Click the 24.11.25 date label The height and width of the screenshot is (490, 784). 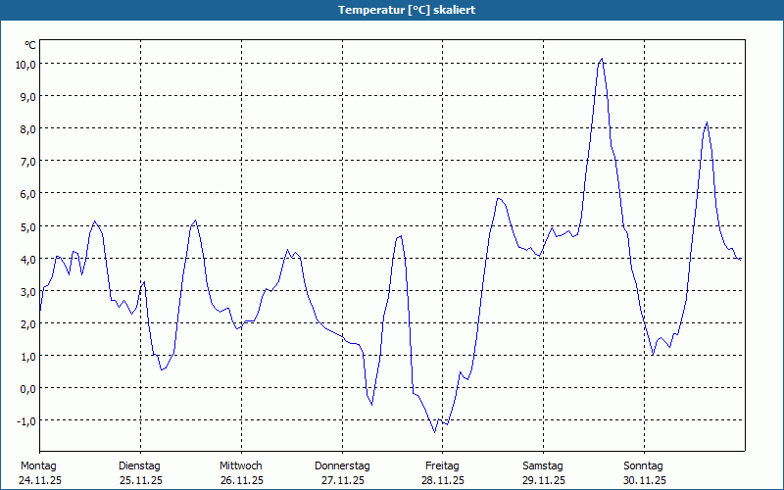point(40,480)
